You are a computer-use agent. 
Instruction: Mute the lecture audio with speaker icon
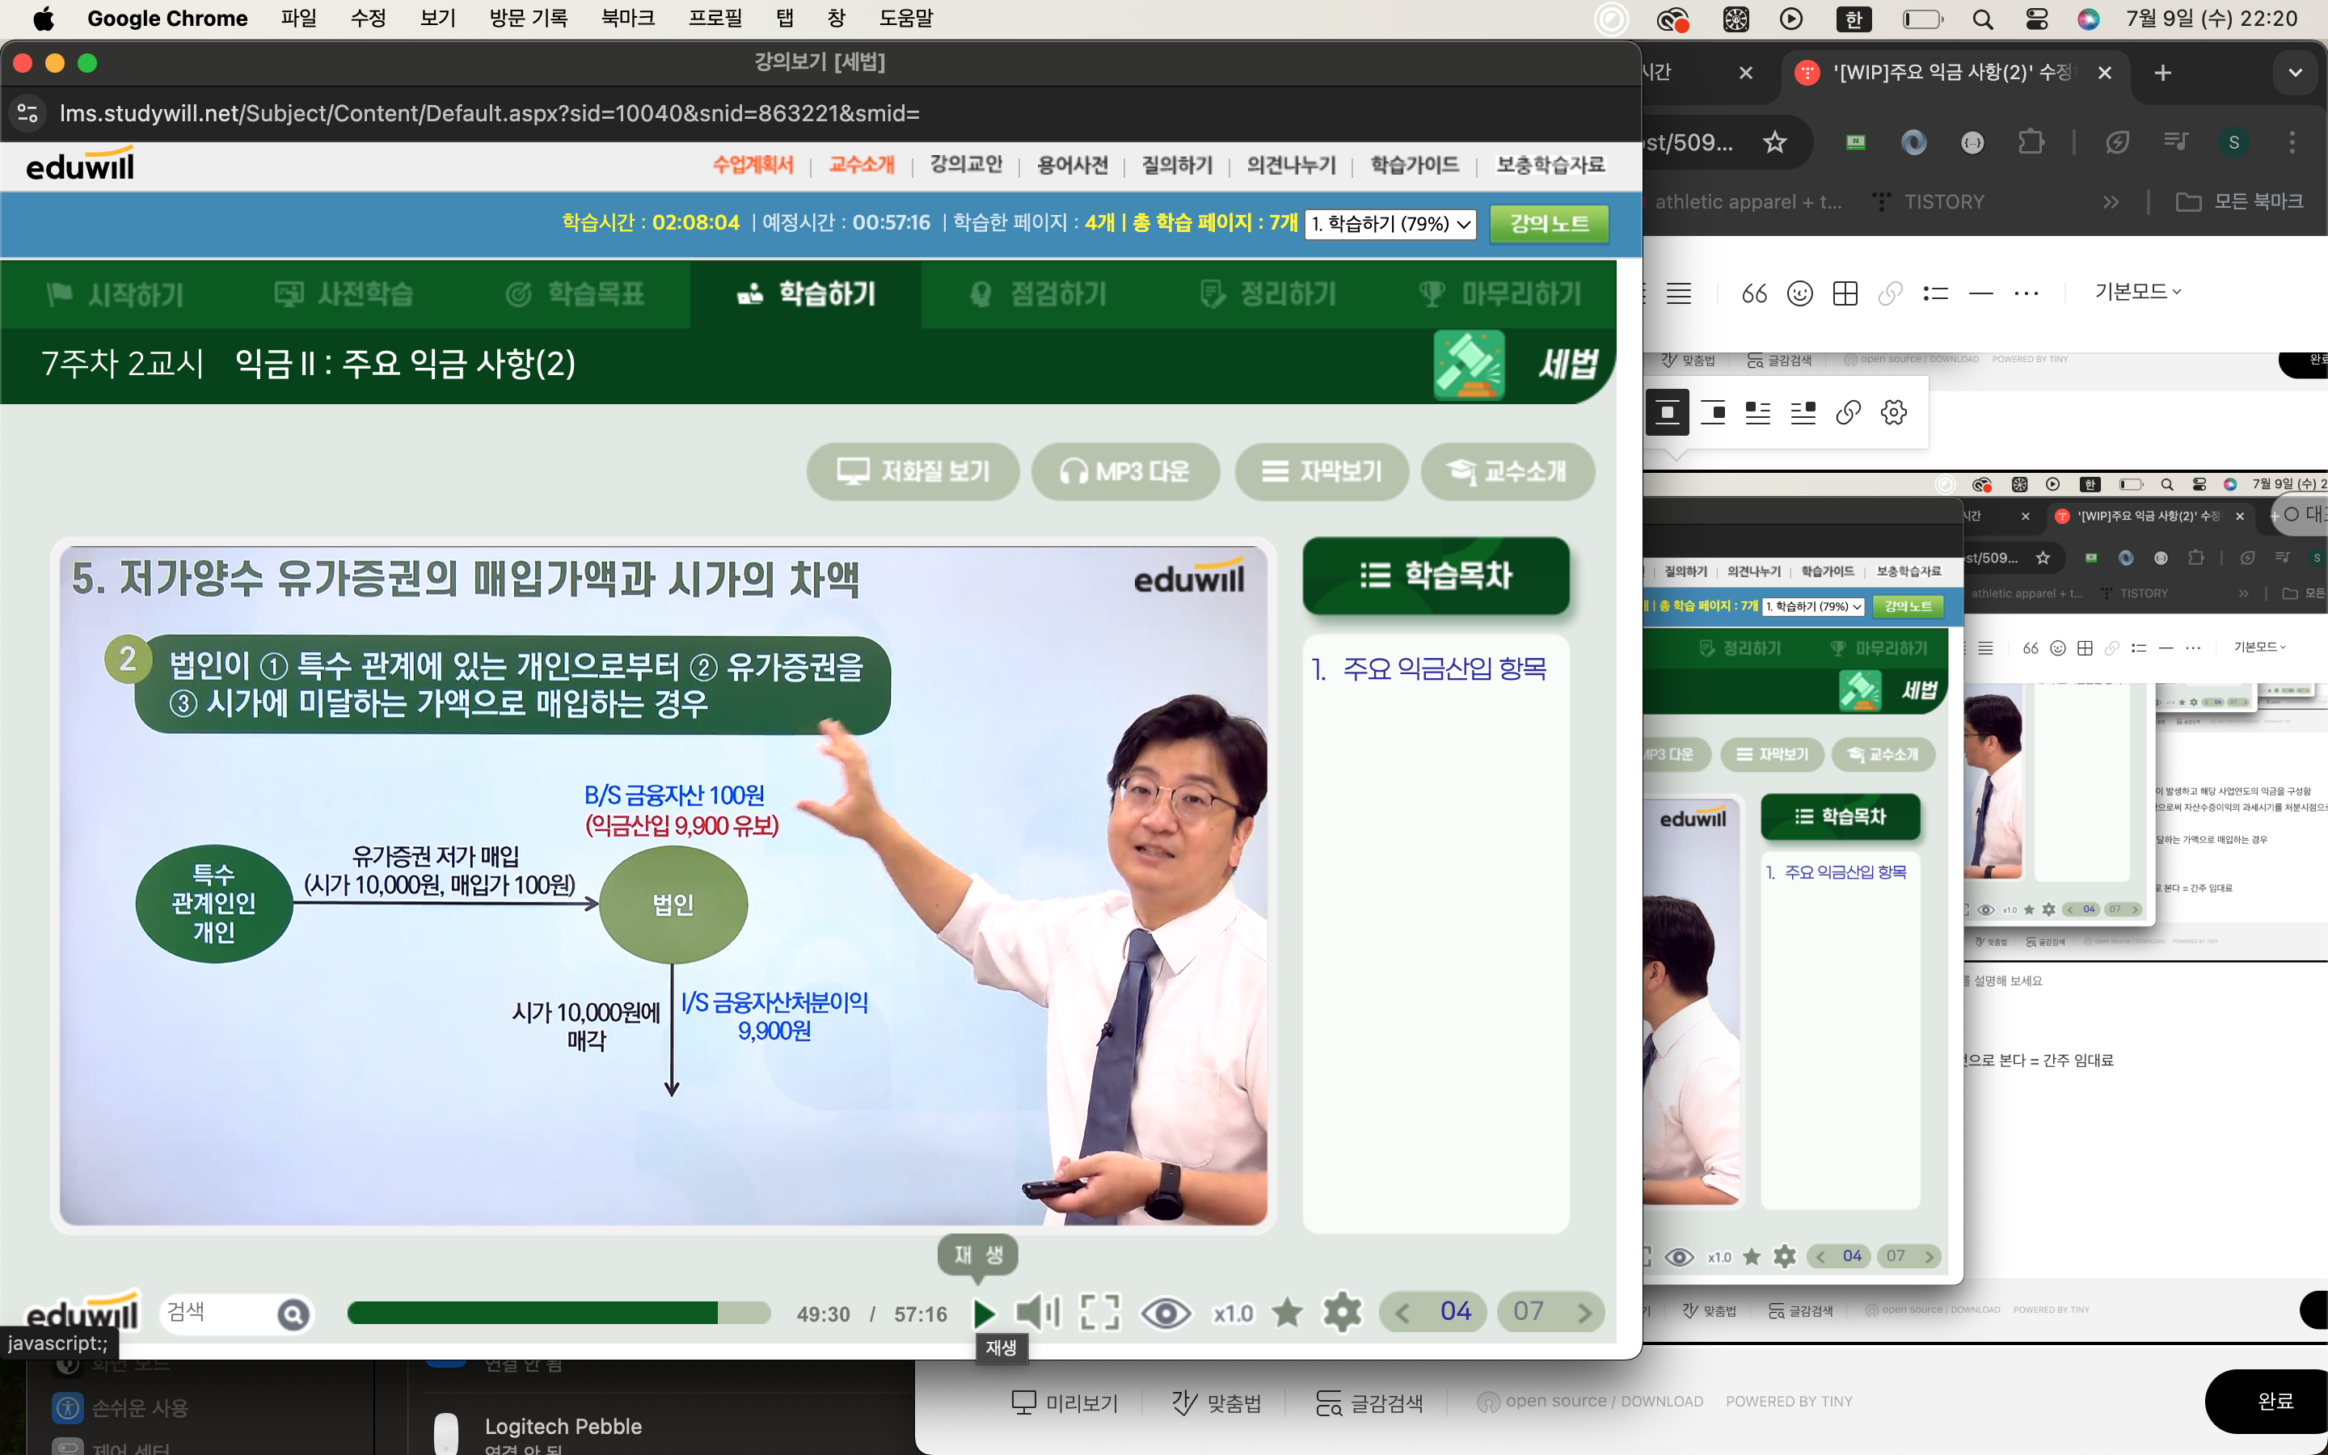point(1037,1313)
